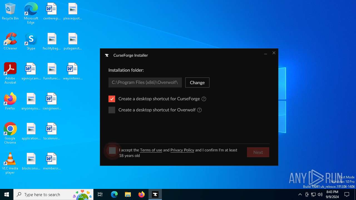Select the facilitybag image file icon

click(x=52, y=41)
